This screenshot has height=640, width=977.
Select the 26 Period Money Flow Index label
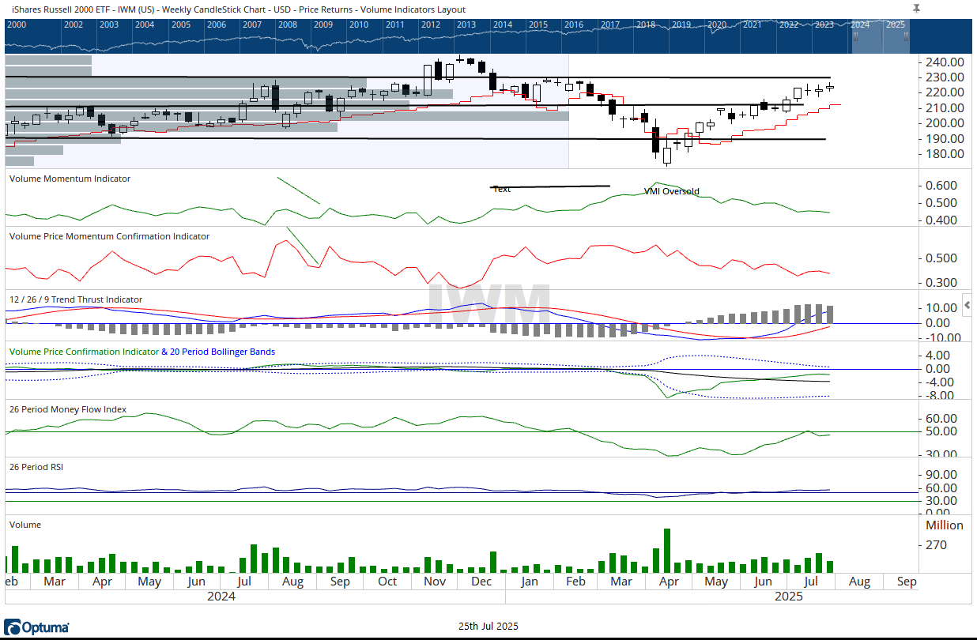click(67, 409)
